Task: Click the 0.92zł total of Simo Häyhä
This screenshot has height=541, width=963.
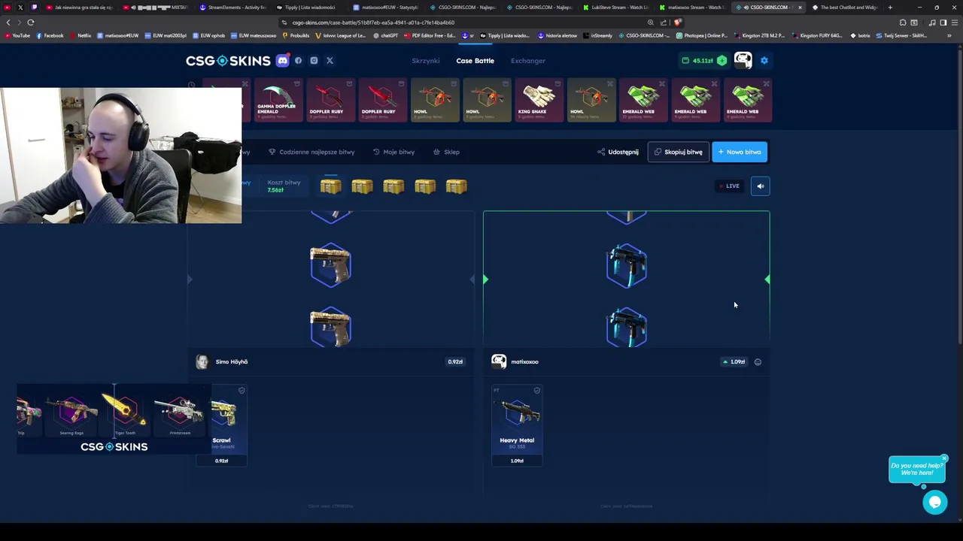Action: (455, 362)
